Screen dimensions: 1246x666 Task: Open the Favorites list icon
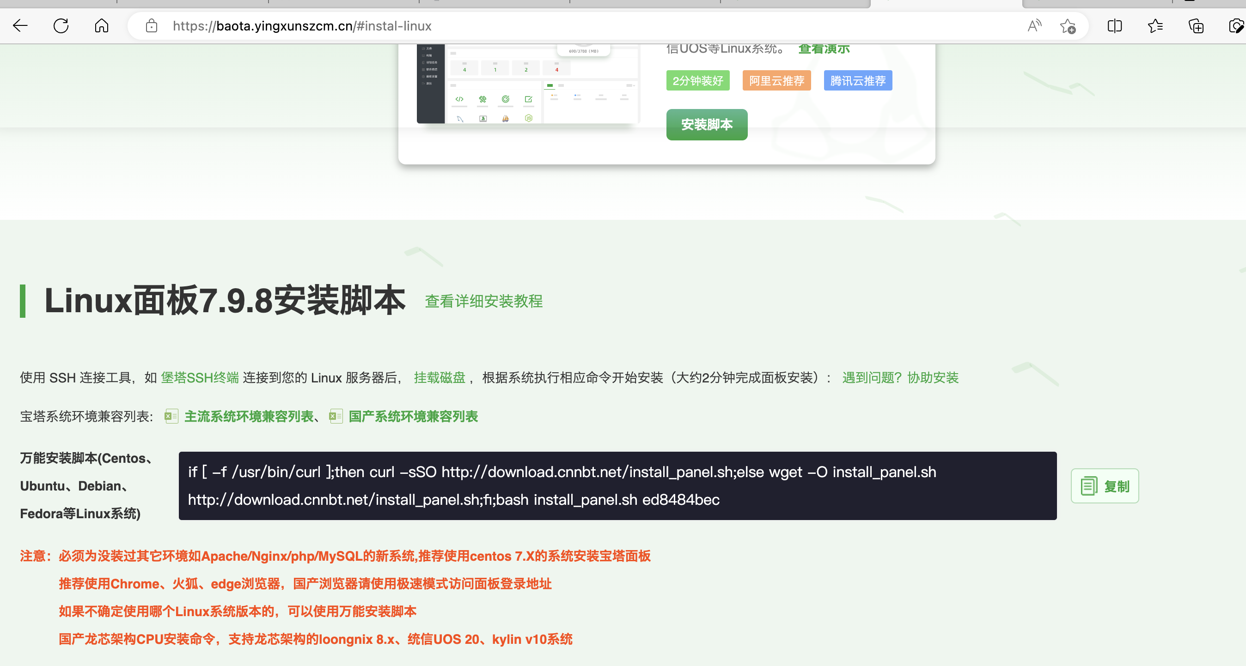pyautogui.click(x=1155, y=25)
